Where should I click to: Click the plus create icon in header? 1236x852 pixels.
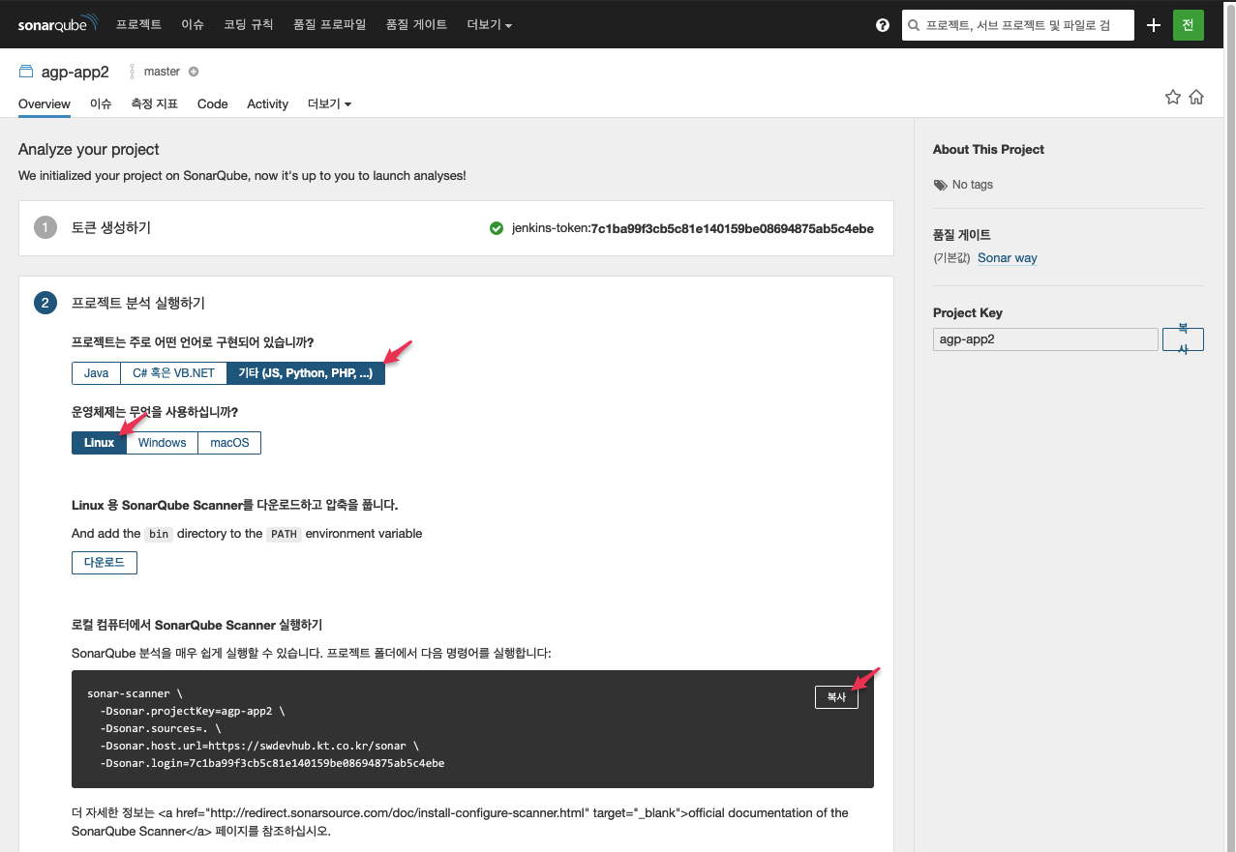click(1154, 25)
